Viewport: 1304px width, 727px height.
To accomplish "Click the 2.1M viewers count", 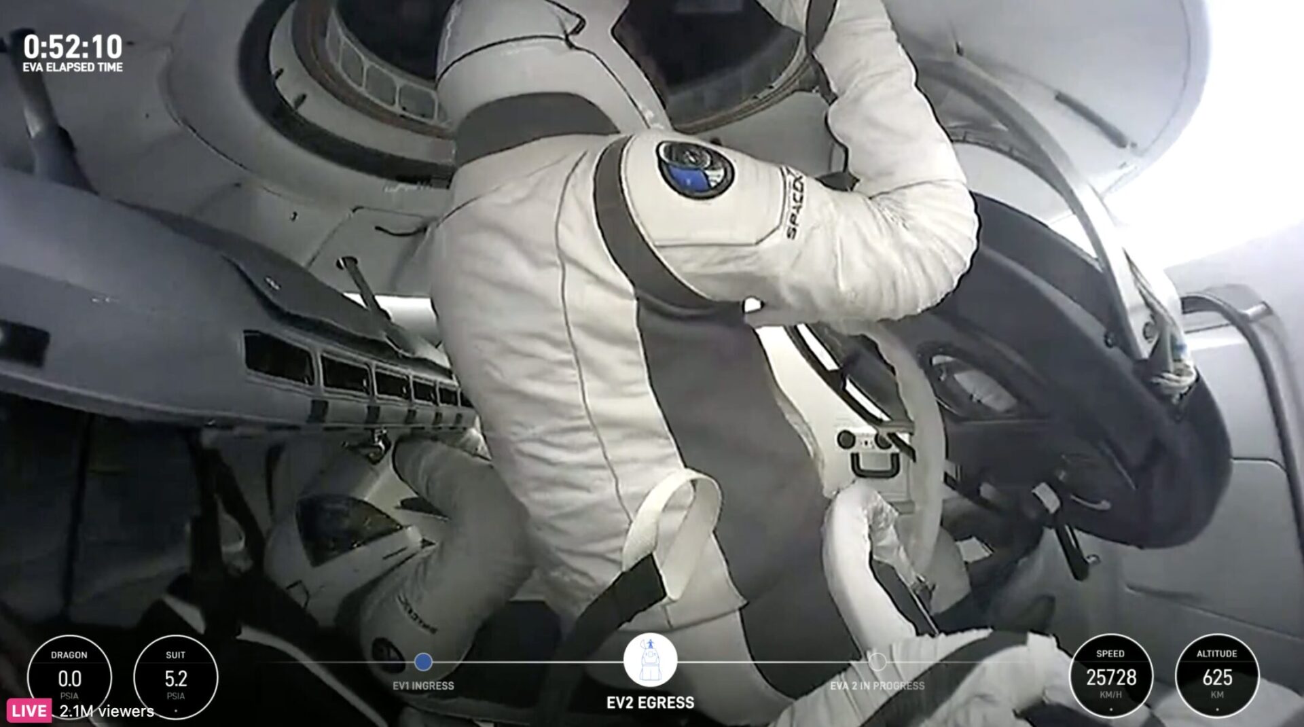I will coord(107,711).
